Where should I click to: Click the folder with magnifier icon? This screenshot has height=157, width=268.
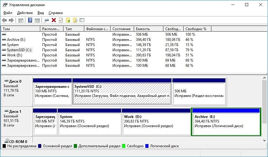click(x=75, y=20)
